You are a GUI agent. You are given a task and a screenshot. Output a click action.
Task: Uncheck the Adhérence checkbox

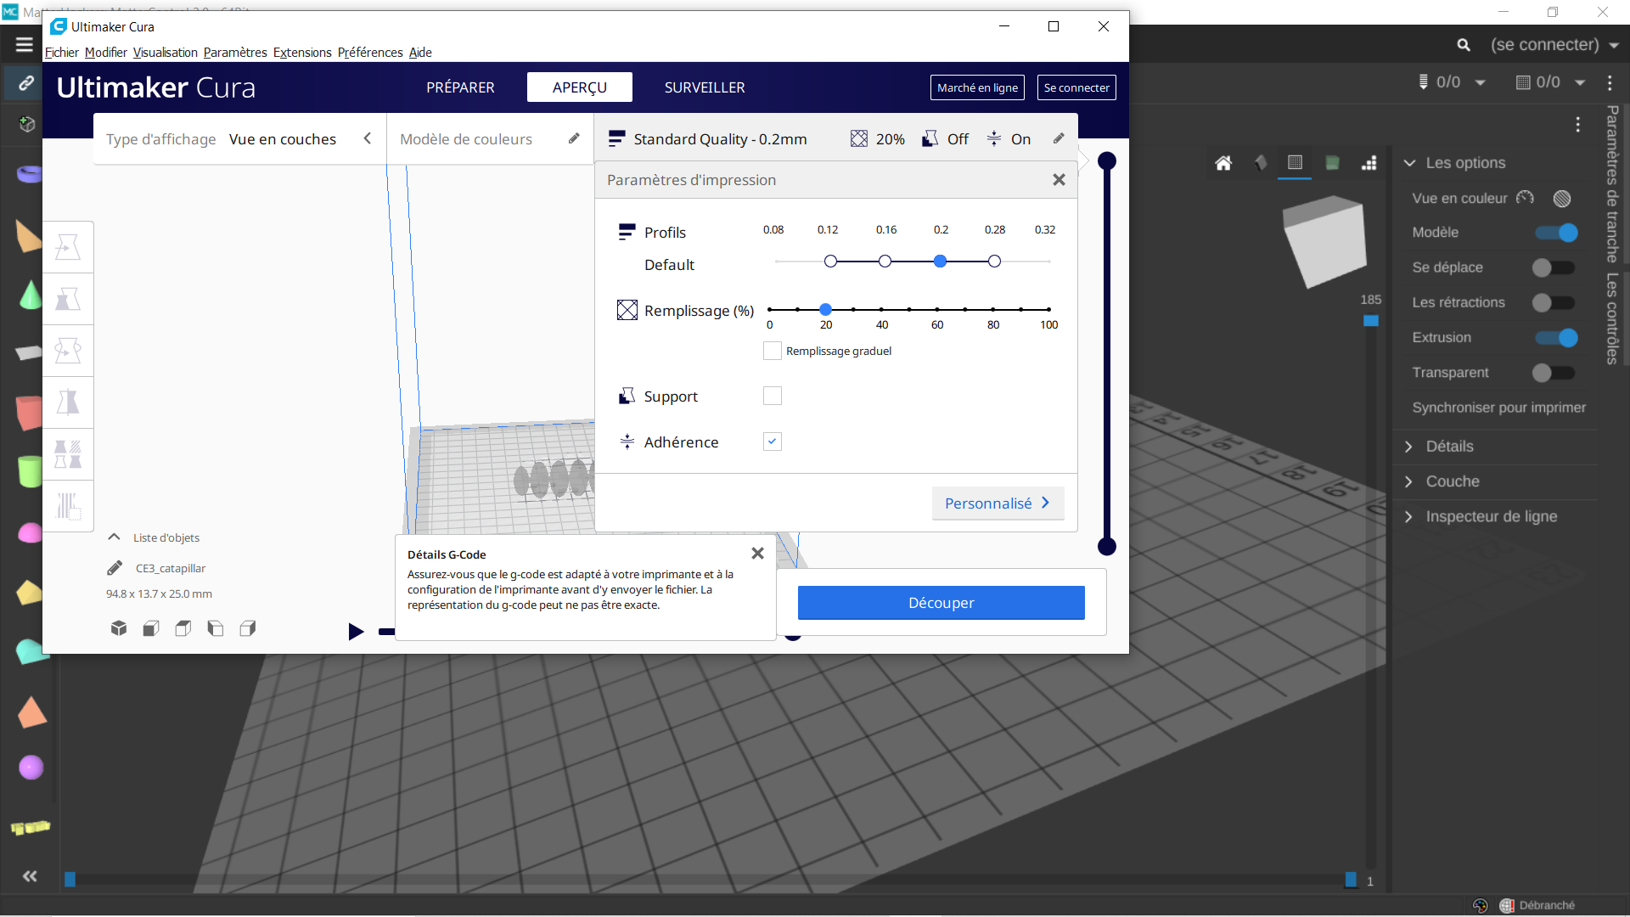tap(772, 442)
